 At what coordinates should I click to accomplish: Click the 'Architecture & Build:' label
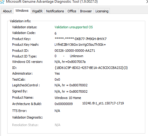27,104
